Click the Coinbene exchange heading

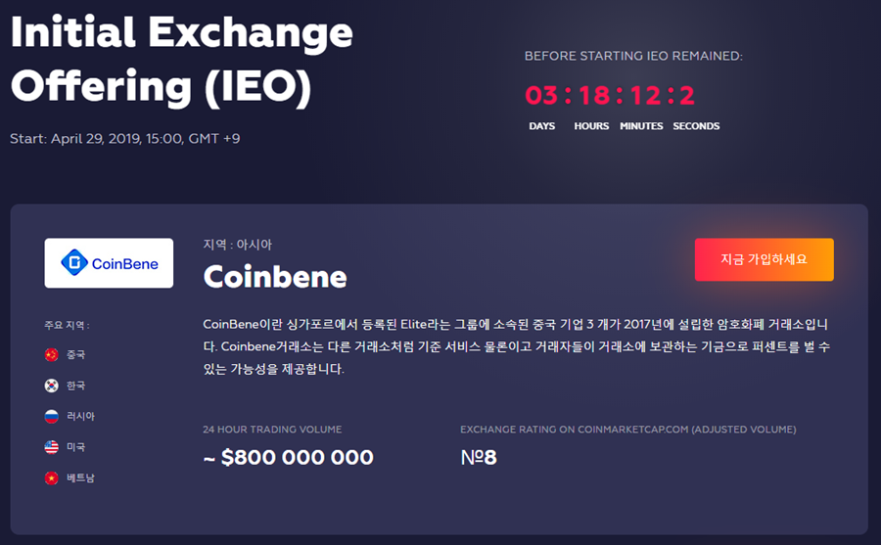coord(275,277)
